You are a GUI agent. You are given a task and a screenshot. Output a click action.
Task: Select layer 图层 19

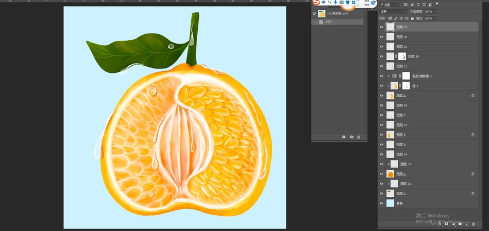(x=428, y=105)
